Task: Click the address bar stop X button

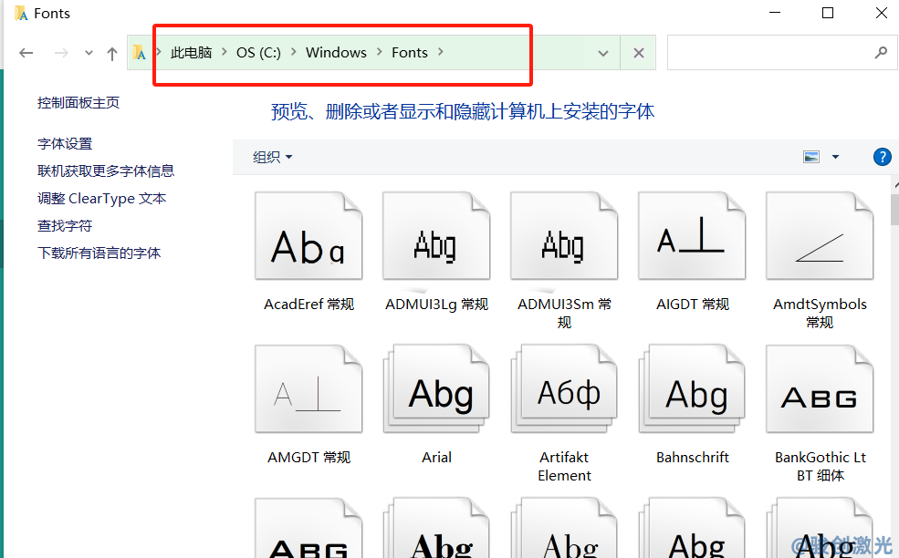Action: click(638, 53)
